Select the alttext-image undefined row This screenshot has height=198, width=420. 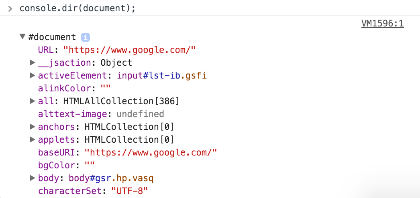click(x=101, y=114)
